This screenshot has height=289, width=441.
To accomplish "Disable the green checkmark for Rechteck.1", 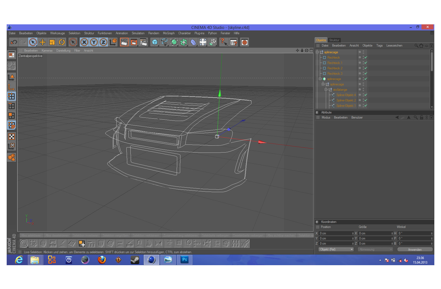I will tap(366, 63).
